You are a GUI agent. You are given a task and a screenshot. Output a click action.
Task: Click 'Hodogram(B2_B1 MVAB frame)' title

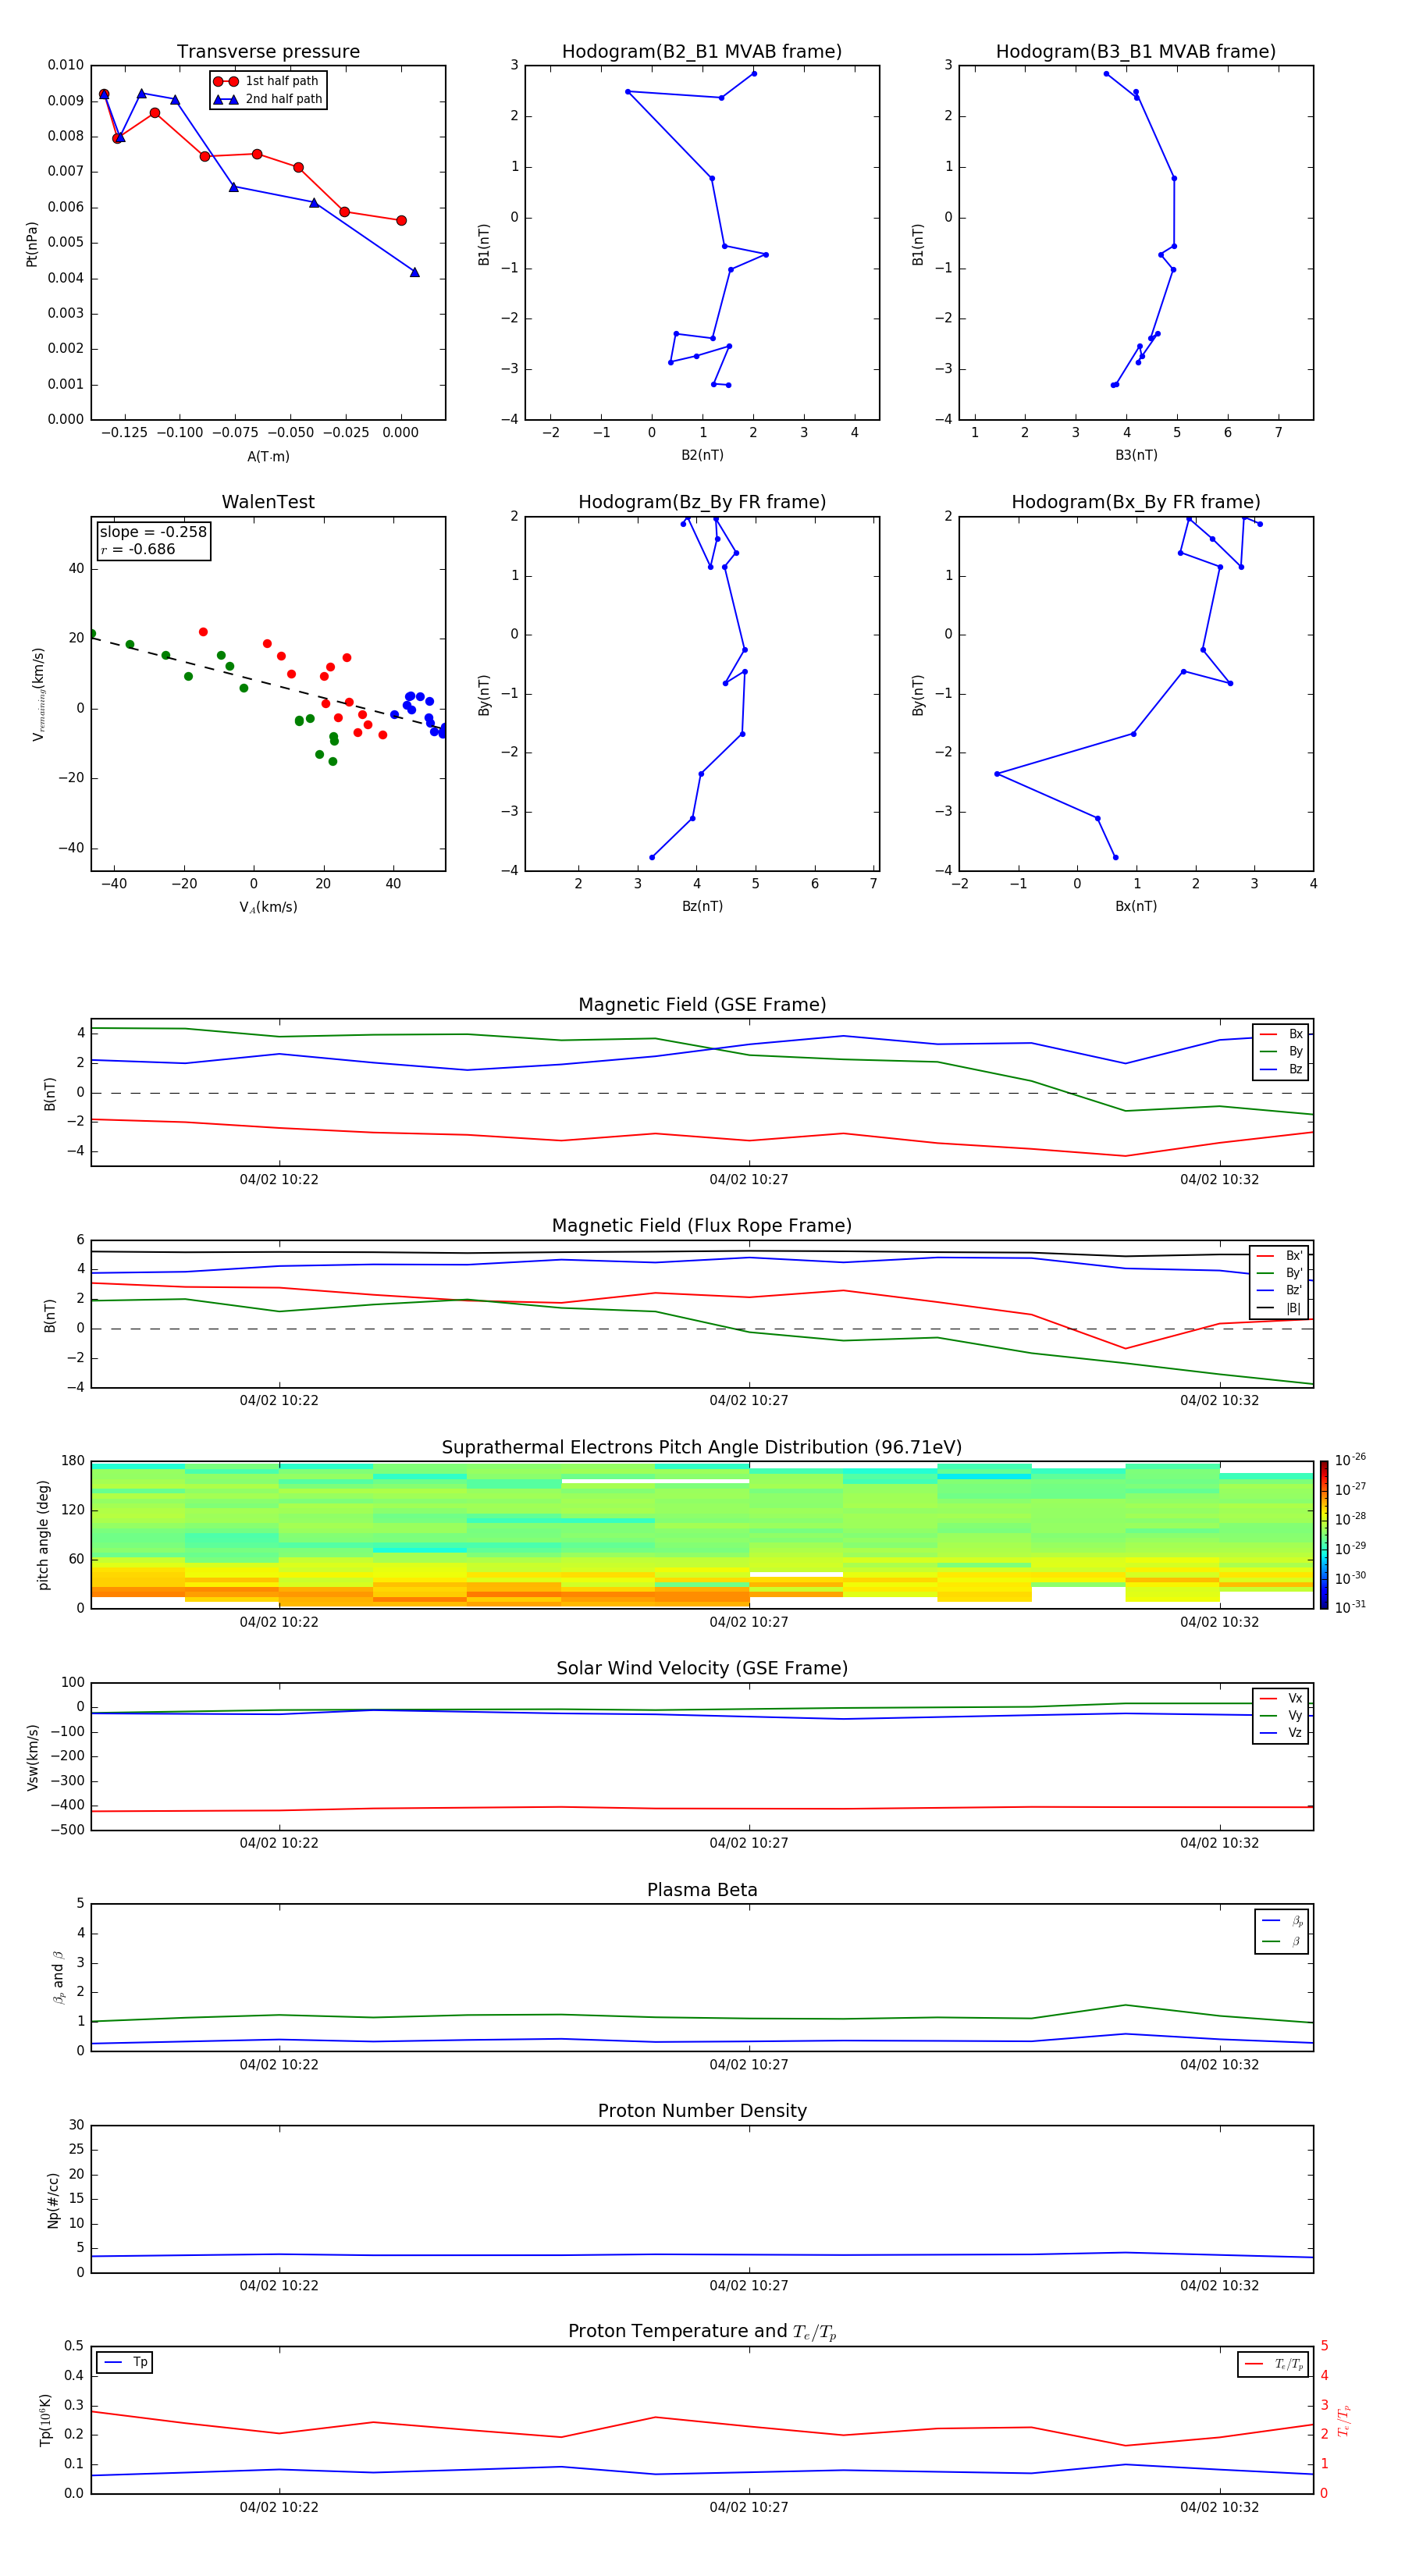(702, 52)
